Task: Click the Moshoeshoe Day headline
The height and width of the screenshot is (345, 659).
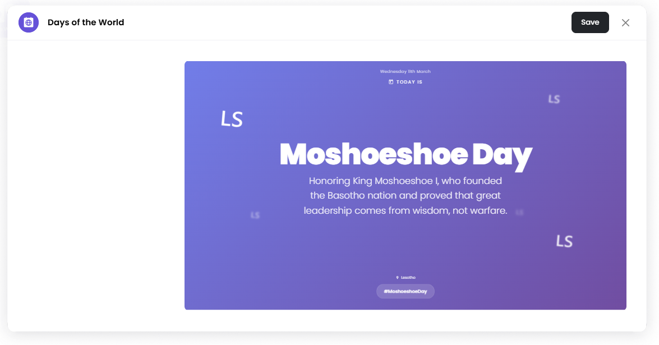Action: click(x=405, y=154)
